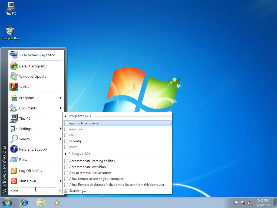Open the Programs folder entry
277x208 pixels.
pyautogui.click(x=36, y=98)
